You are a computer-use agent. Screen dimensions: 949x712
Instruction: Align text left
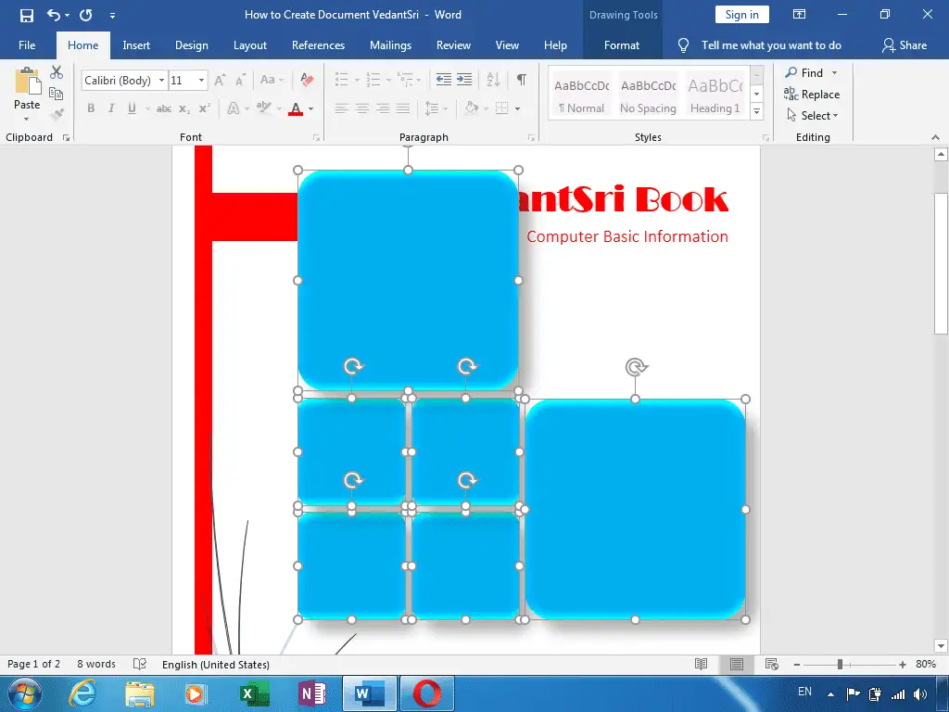[342, 108]
